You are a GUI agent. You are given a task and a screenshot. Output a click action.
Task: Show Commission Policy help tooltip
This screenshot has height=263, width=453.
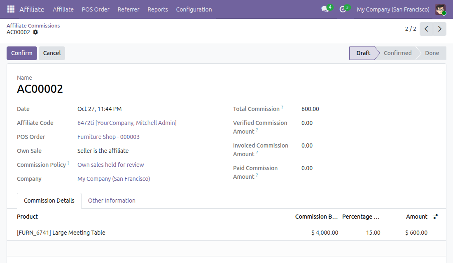point(68,163)
